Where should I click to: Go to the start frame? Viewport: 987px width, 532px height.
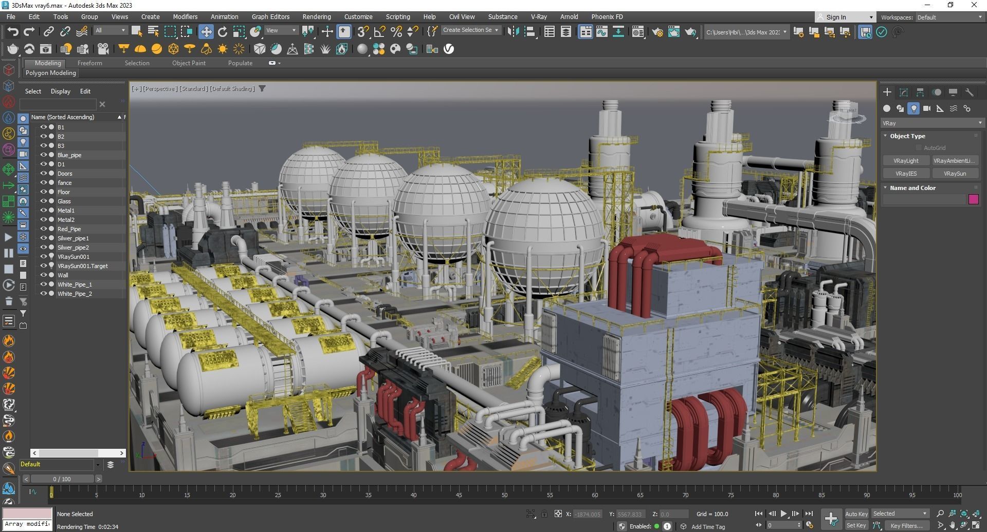[759, 514]
